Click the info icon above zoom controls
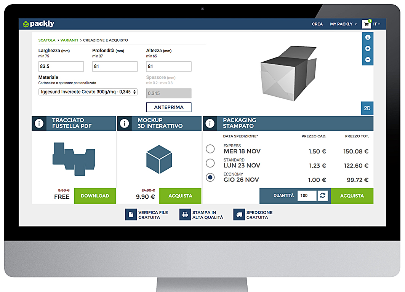 click(x=368, y=37)
